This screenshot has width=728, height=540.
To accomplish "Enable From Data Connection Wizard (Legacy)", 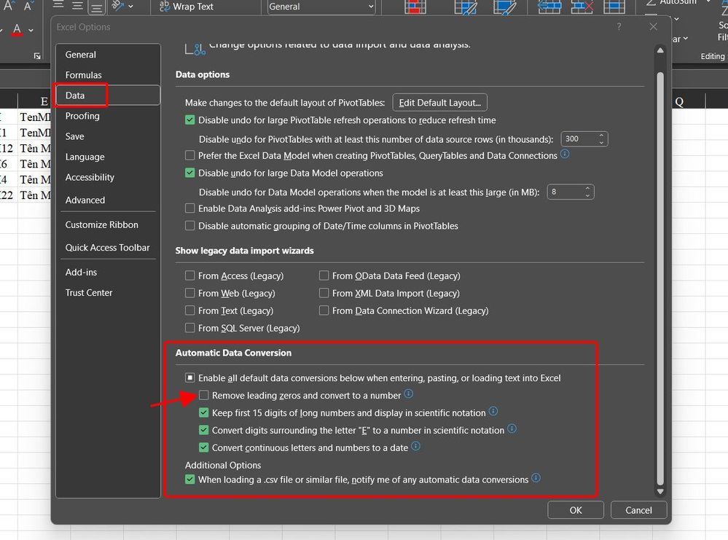I will pyautogui.click(x=324, y=310).
